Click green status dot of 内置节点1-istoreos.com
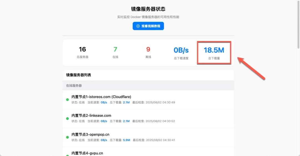The image size is (300, 156). click(67, 99)
